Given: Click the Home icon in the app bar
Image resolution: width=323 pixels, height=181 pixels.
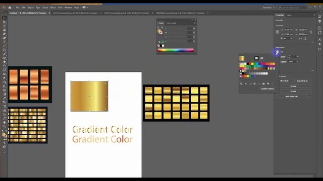Looking at the screenshot, I should [x=10, y=8].
